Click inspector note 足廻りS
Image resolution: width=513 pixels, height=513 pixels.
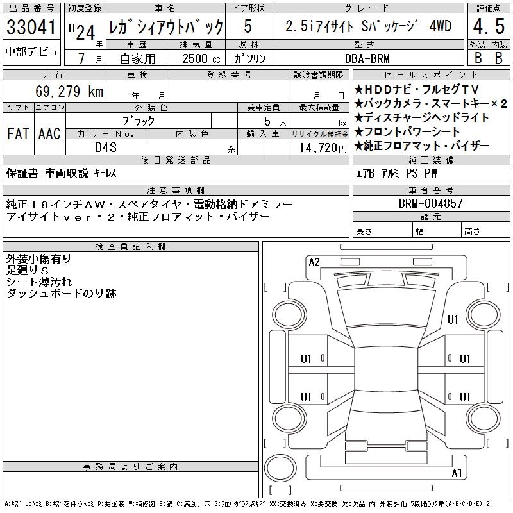click(x=28, y=270)
